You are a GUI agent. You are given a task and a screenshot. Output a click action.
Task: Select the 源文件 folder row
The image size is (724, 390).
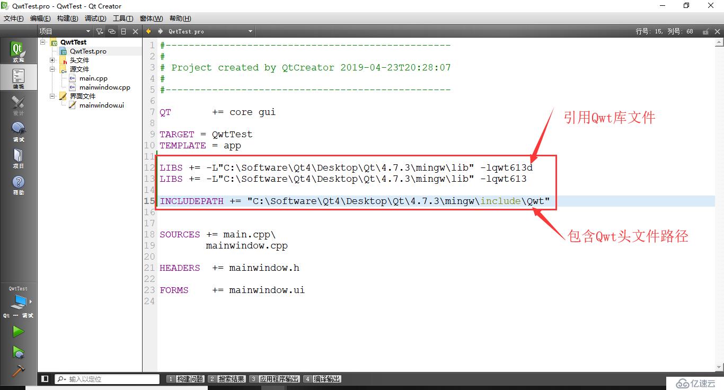(x=79, y=69)
